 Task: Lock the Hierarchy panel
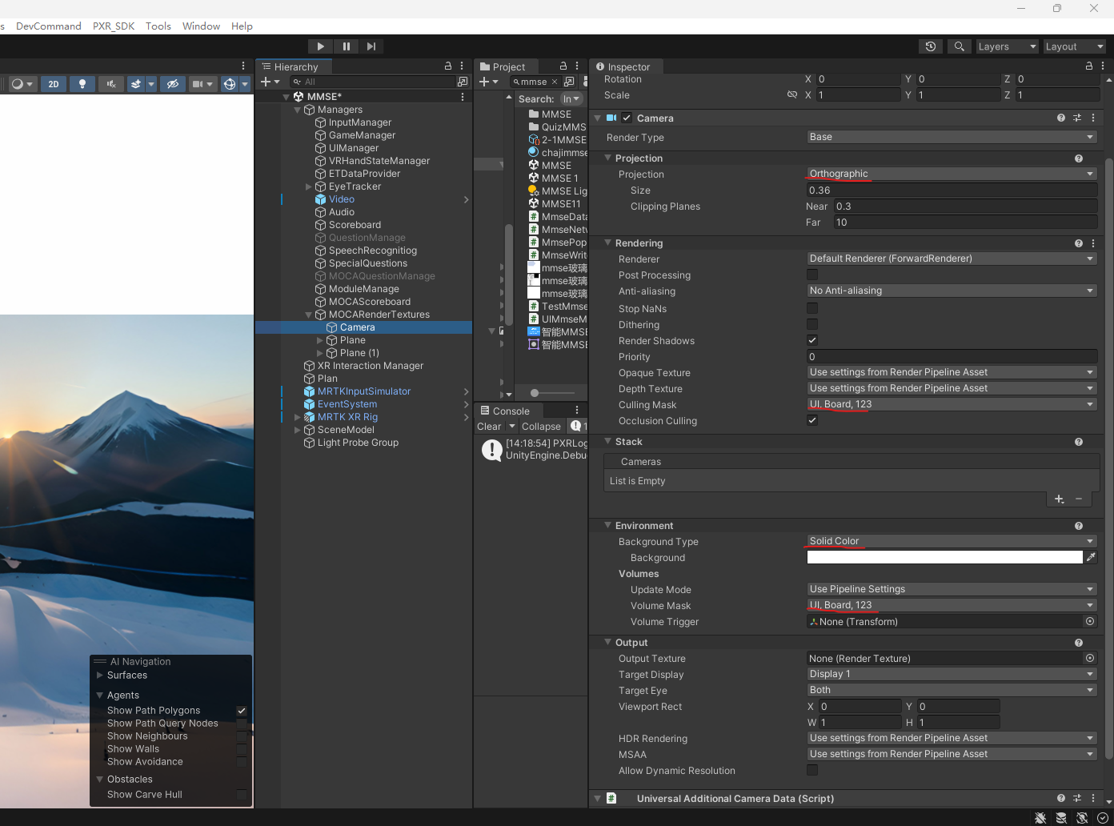click(x=448, y=66)
